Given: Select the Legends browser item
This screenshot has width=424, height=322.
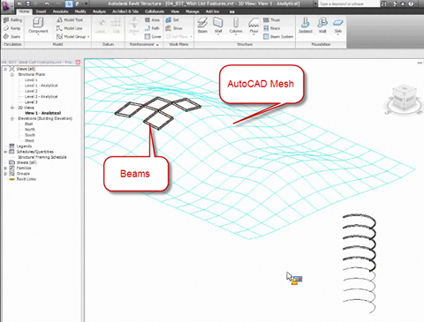Looking at the screenshot, I should tap(24, 146).
